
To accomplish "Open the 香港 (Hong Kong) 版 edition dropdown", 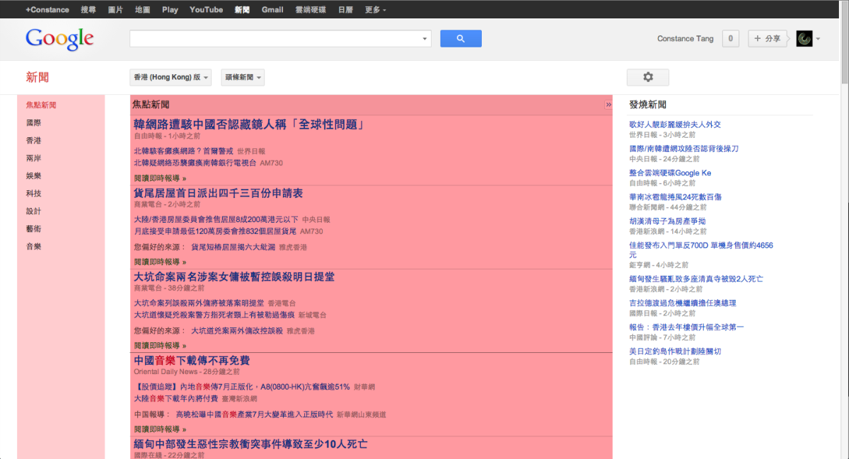I will pos(170,77).
